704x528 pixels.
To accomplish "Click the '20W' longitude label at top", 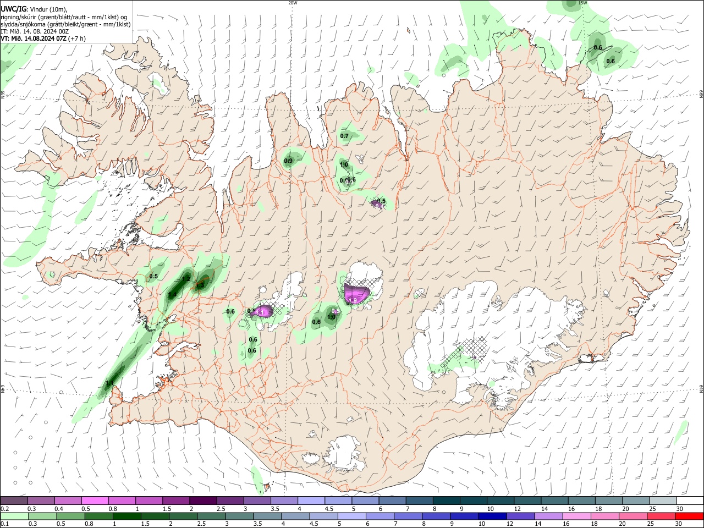I will [x=293, y=3].
